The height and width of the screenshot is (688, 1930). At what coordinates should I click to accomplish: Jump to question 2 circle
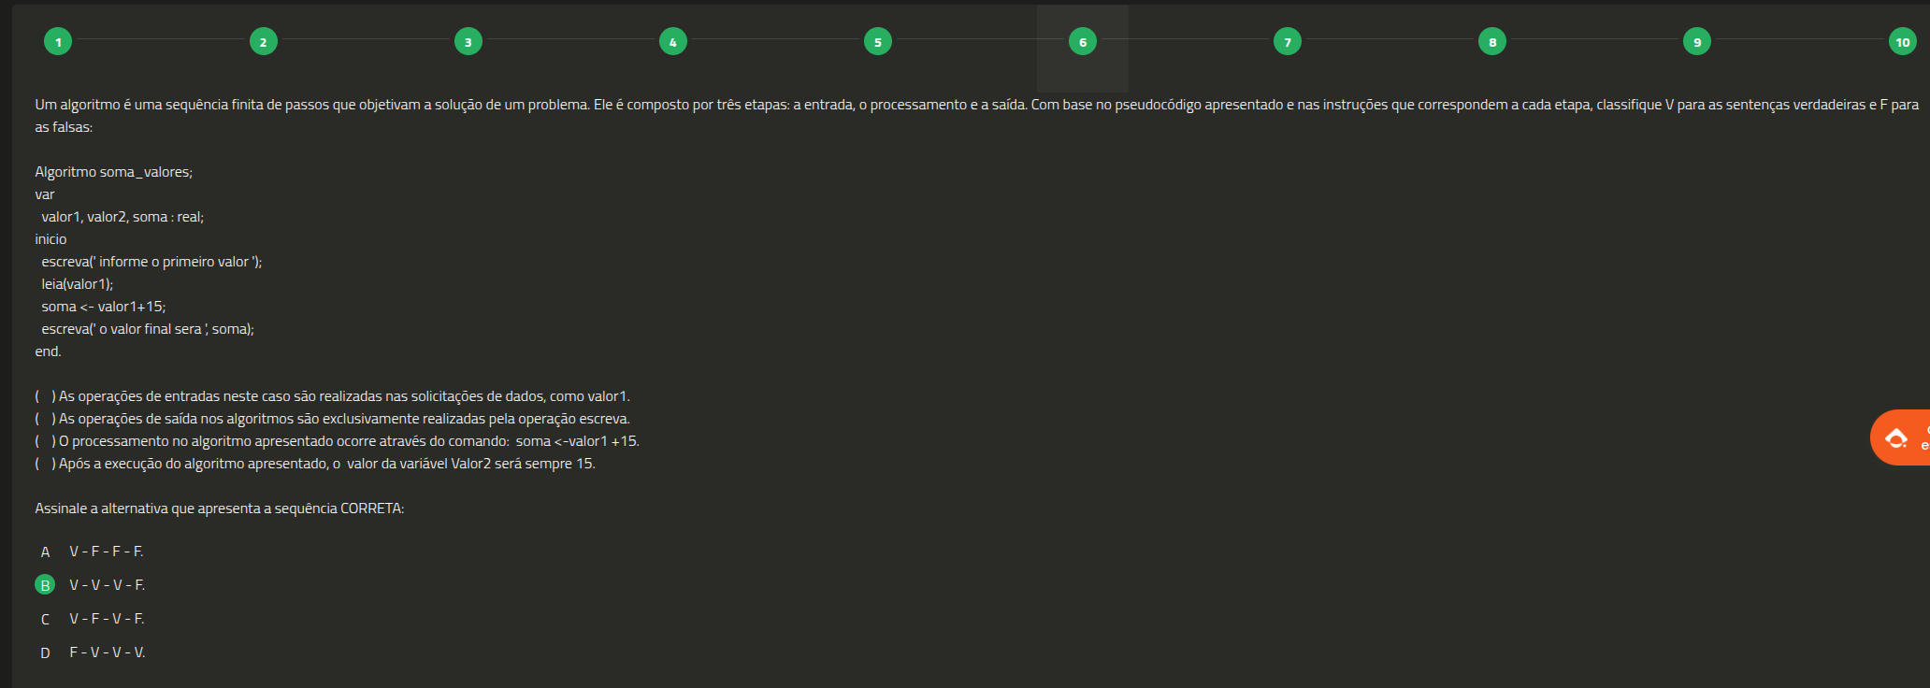[263, 41]
